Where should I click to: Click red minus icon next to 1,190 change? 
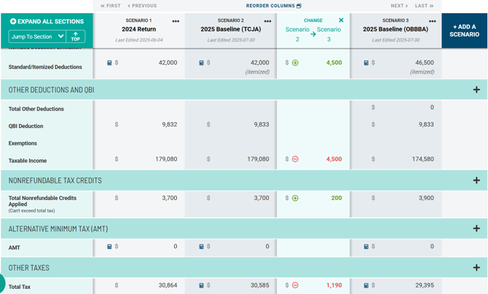[x=295, y=285]
